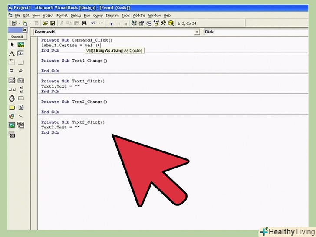Select the DriveListBox control tool
The height and width of the screenshot is (237, 316).
coord(21,99)
